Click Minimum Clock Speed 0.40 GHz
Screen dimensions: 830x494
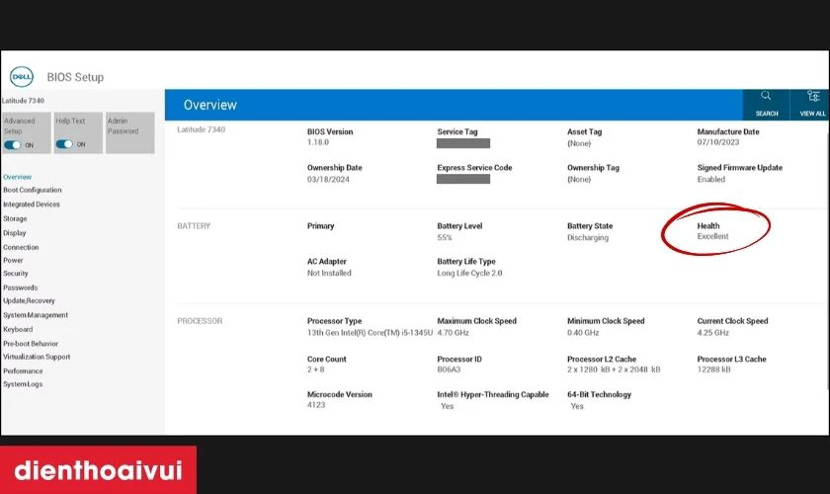583,333
